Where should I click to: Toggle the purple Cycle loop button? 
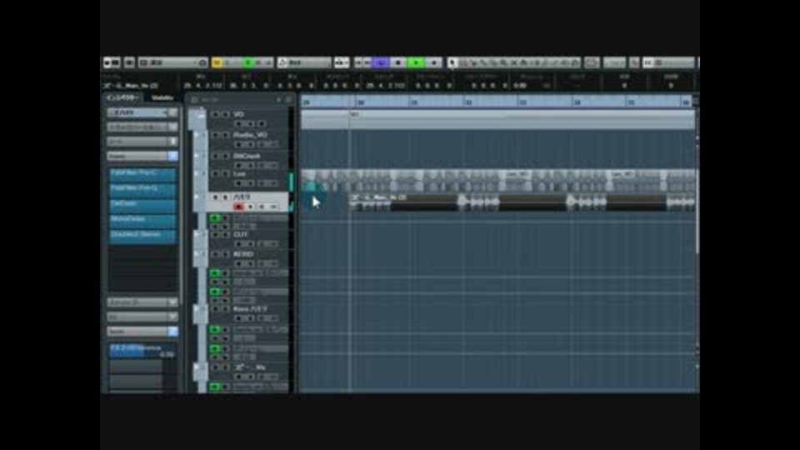pos(380,62)
